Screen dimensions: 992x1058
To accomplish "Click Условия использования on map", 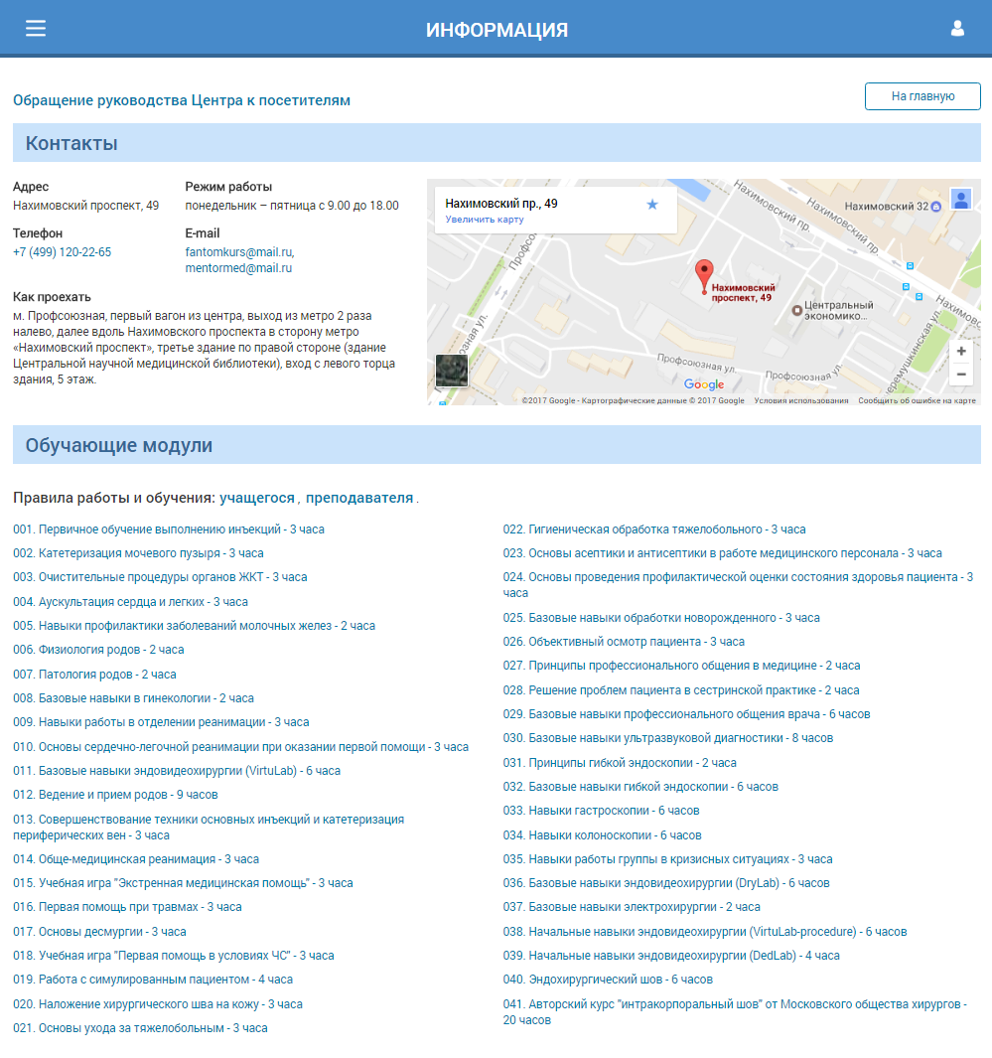I will (800, 400).
